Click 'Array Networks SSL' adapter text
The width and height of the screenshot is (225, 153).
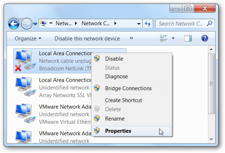pyautogui.click(x=65, y=95)
